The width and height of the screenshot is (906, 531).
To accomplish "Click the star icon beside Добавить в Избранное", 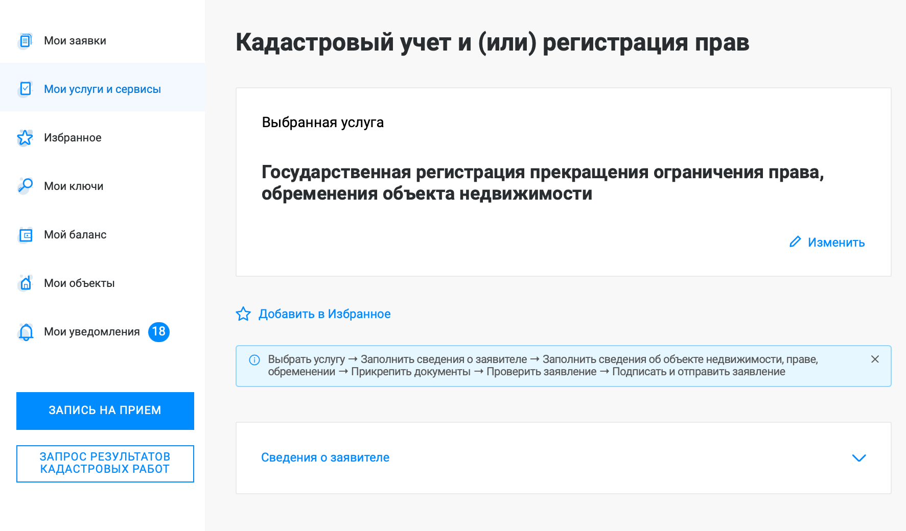I will (243, 314).
